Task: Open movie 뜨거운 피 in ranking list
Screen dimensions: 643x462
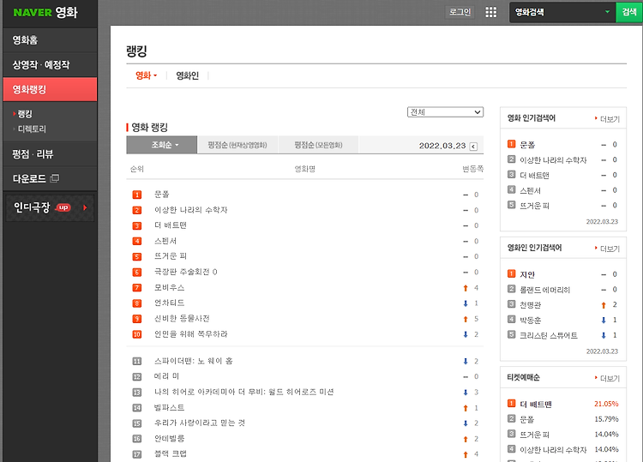Action: [171, 256]
